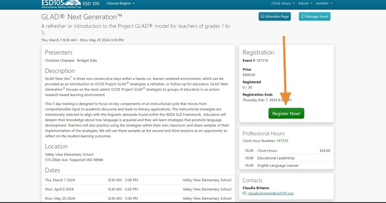386x203 pixels.
Task: Click the Mon, April 8 2024 date row
Action: pos(138,189)
